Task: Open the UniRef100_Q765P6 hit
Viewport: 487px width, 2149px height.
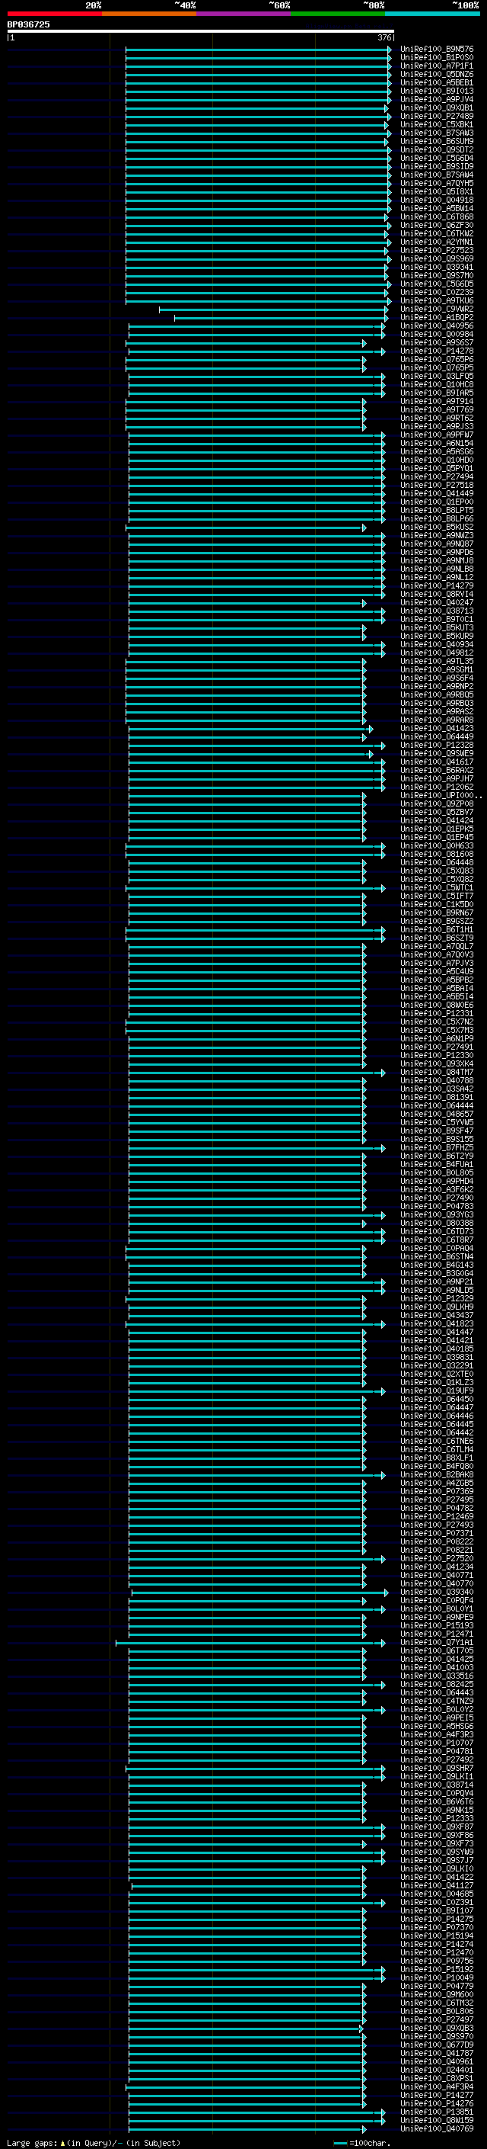Action: [x=437, y=360]
